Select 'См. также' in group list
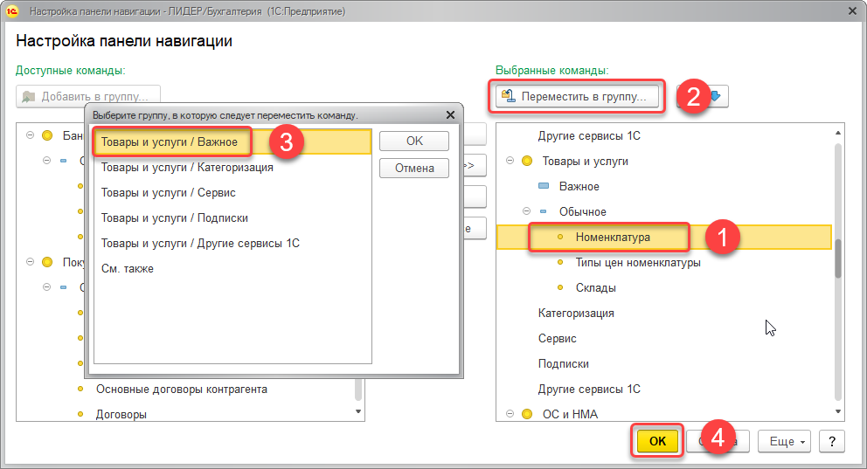867x469 pixels. coord(232,269)
